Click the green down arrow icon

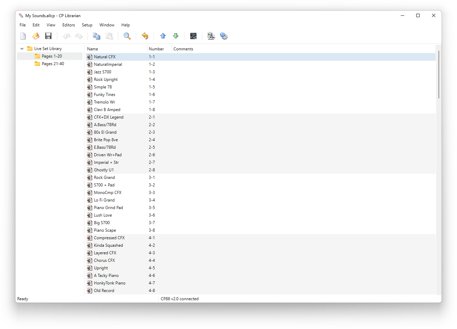pyautogui.click(x=176, y=36)
